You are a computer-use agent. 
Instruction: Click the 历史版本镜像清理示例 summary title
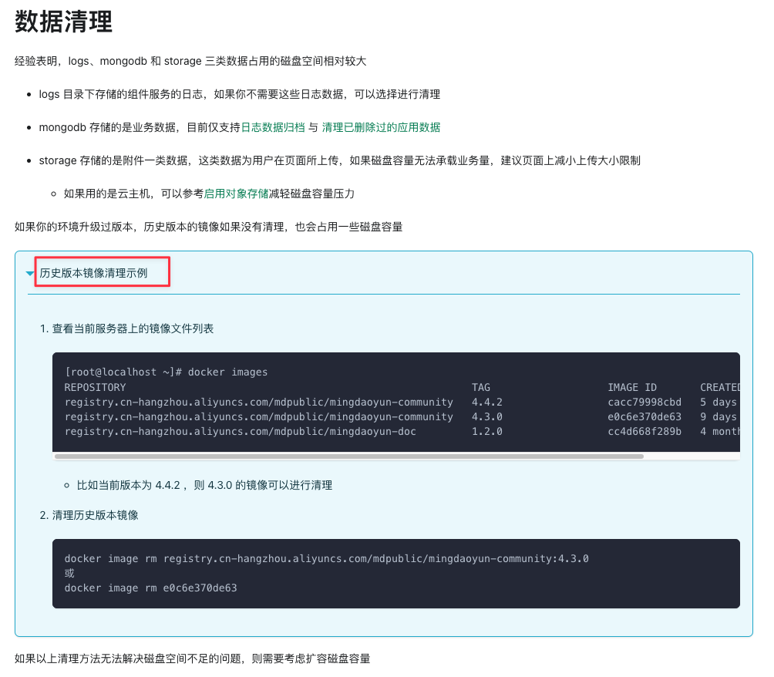pos(93,273)
